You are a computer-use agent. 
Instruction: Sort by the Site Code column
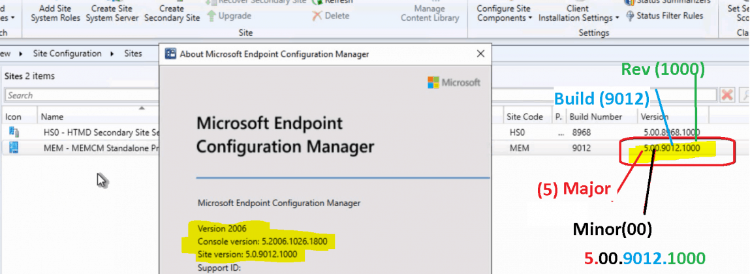tap(525, 117)
